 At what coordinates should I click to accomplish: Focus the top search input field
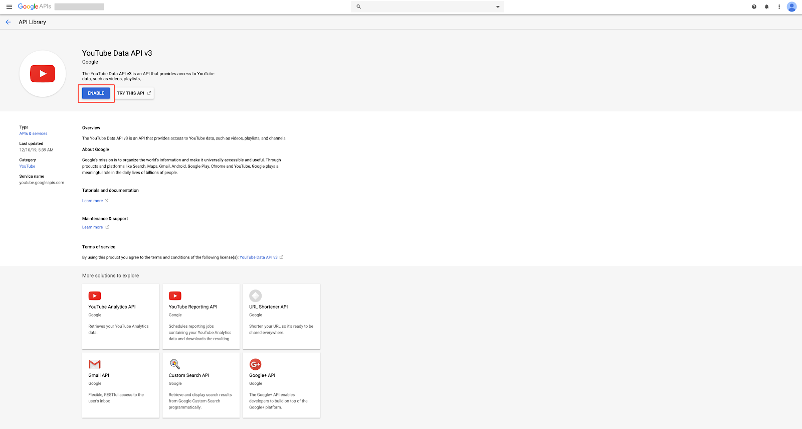click(x=428, y=7)
